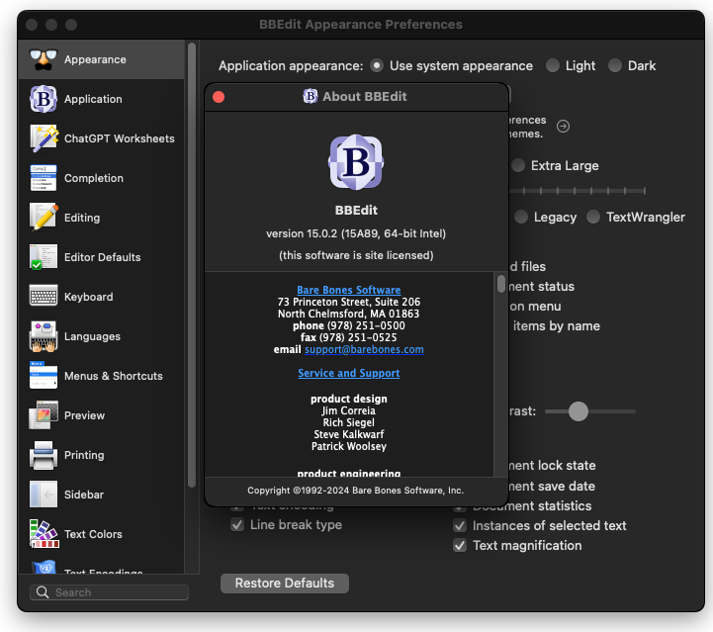Screen dimensions: 713x632
Task: Open the Application preferences icon
Action: pyautogui.click(x=43, y=99)
